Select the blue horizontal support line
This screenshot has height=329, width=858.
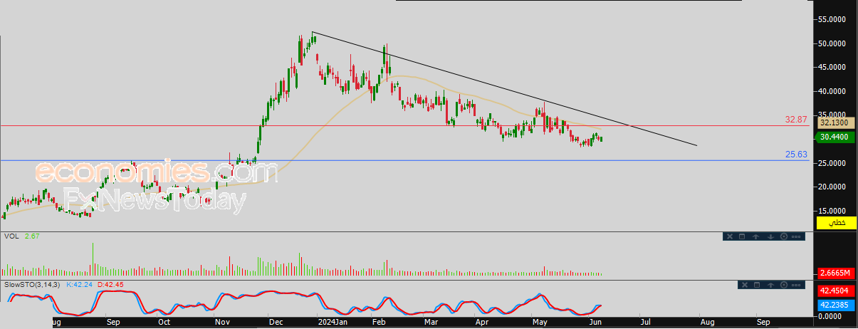tap(406, 160)
